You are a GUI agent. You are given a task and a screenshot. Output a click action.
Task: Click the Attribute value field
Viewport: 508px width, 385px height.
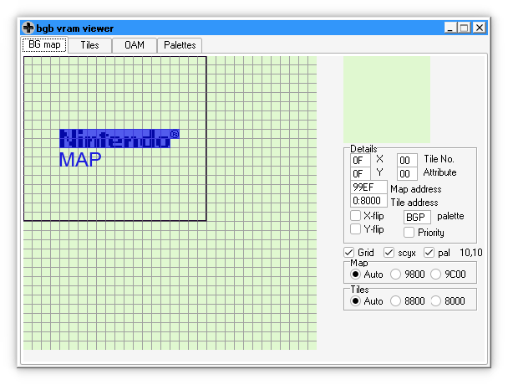(407, 174)
